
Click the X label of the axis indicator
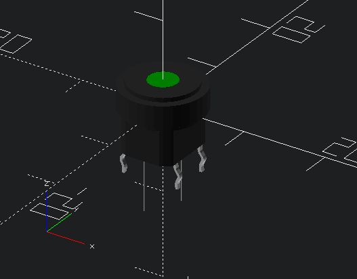coord(92,246)
